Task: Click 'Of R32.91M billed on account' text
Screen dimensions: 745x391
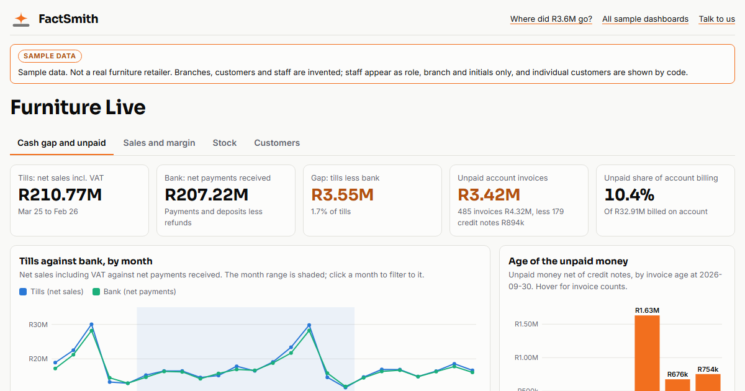Action: coord(656,212)
